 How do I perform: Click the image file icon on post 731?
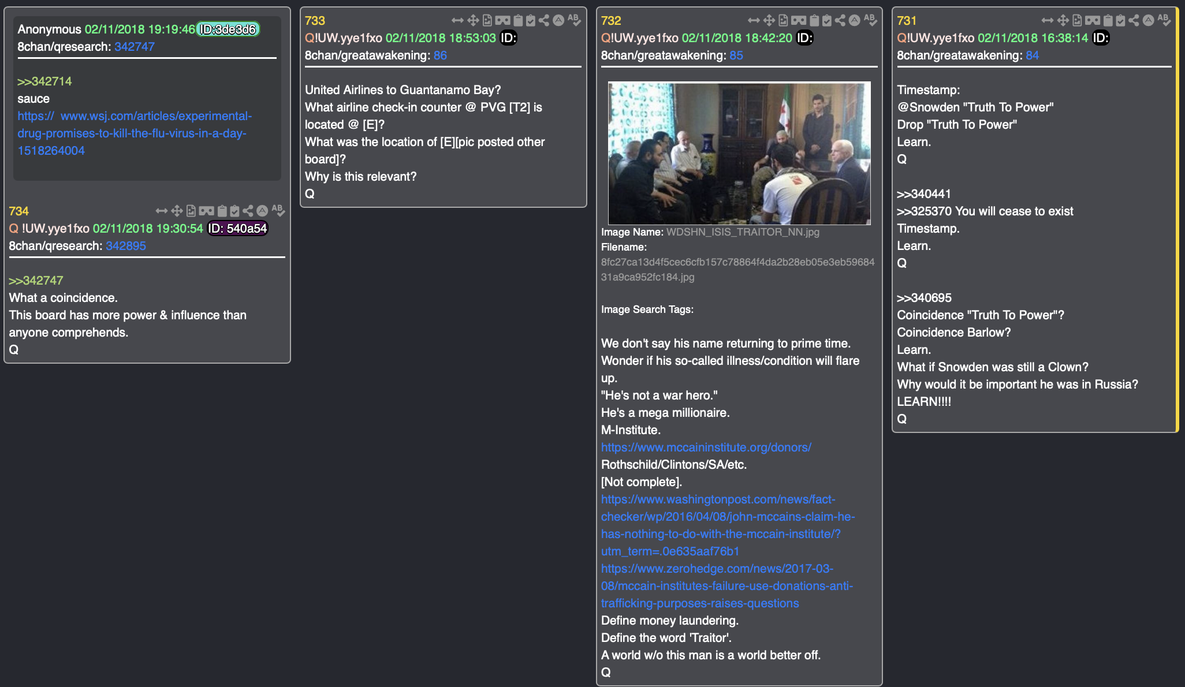coord(1078,21)
